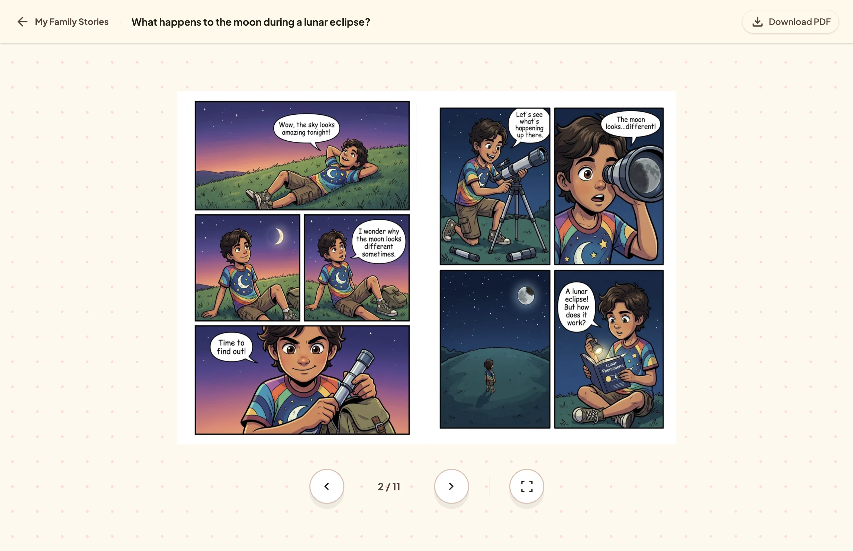Click the "Time to find out!" panel
Viewport: 853px width, 551px height.
pos(302,380)
